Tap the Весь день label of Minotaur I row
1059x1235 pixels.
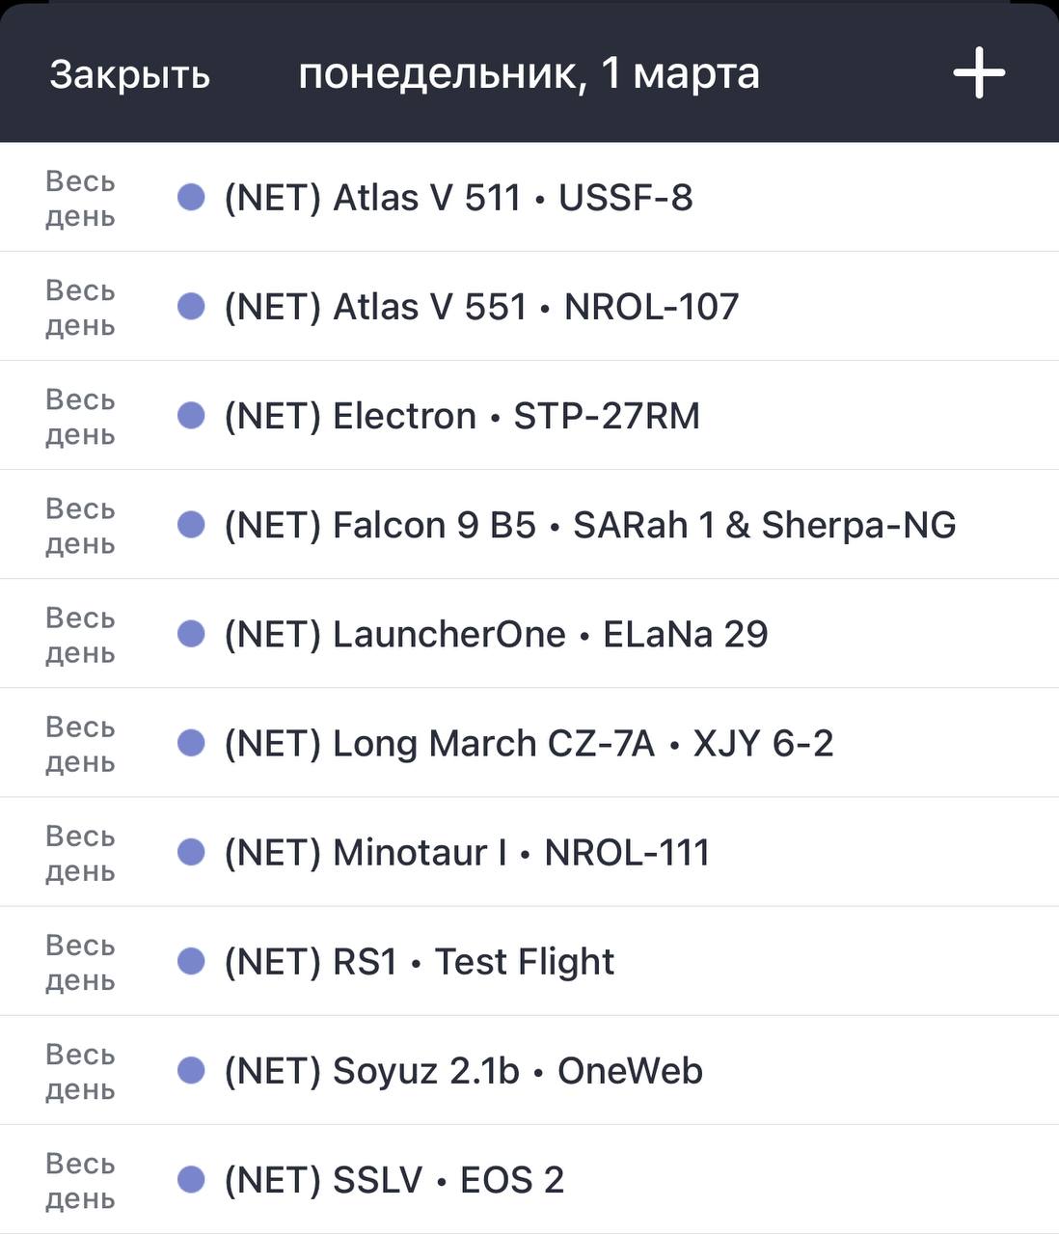(81, 853)
